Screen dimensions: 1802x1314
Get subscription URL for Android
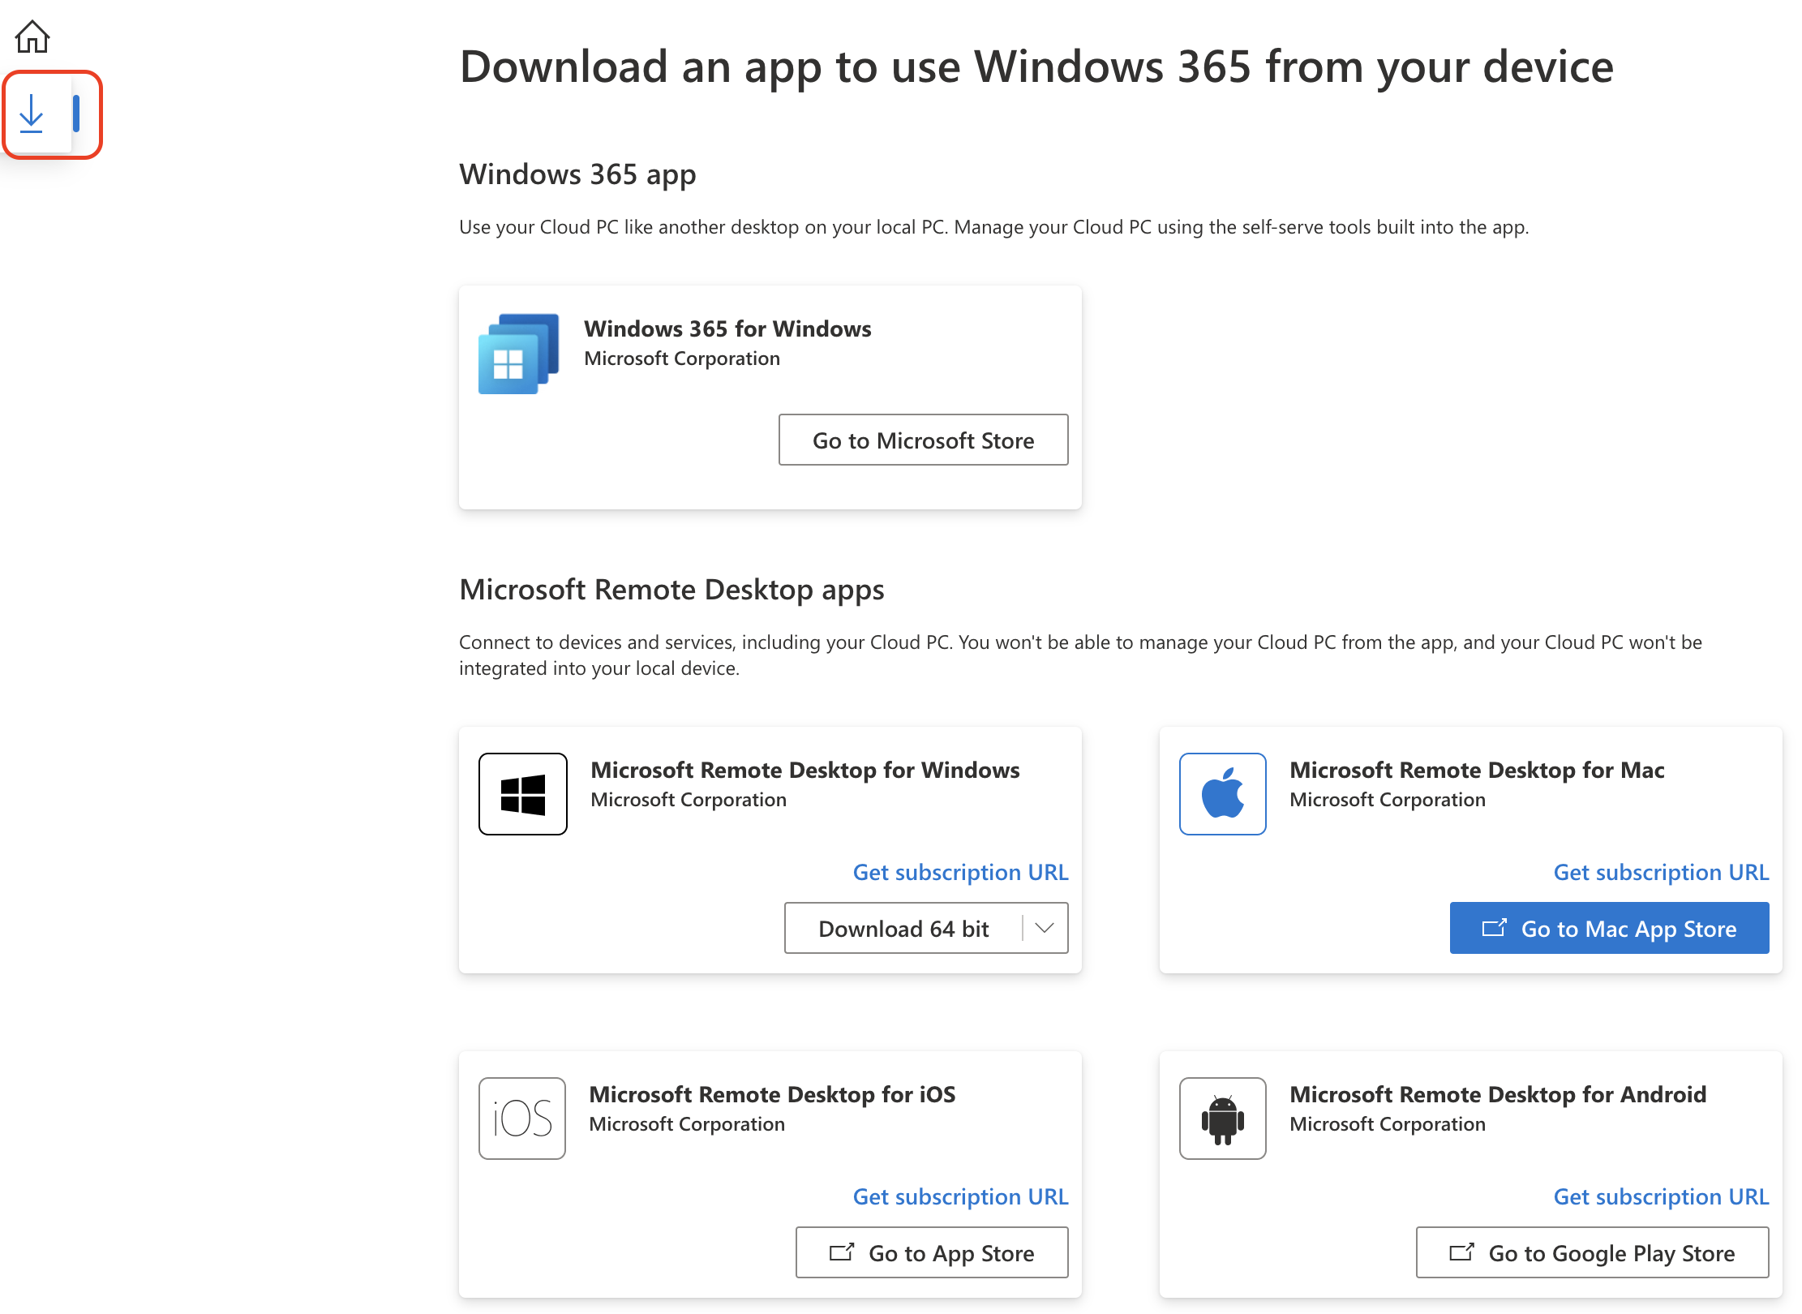1661,1196
